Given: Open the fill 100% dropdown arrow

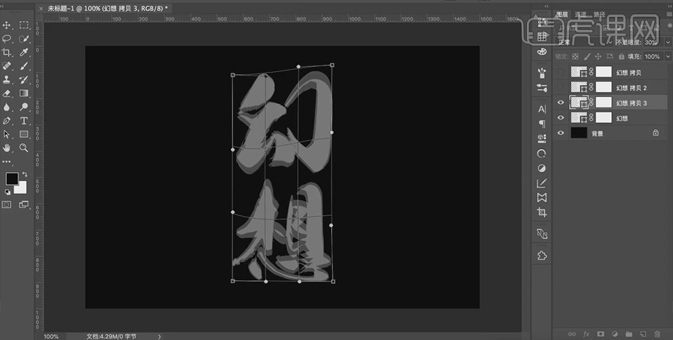Looking at the screenshot, I should tap(668, 56).
